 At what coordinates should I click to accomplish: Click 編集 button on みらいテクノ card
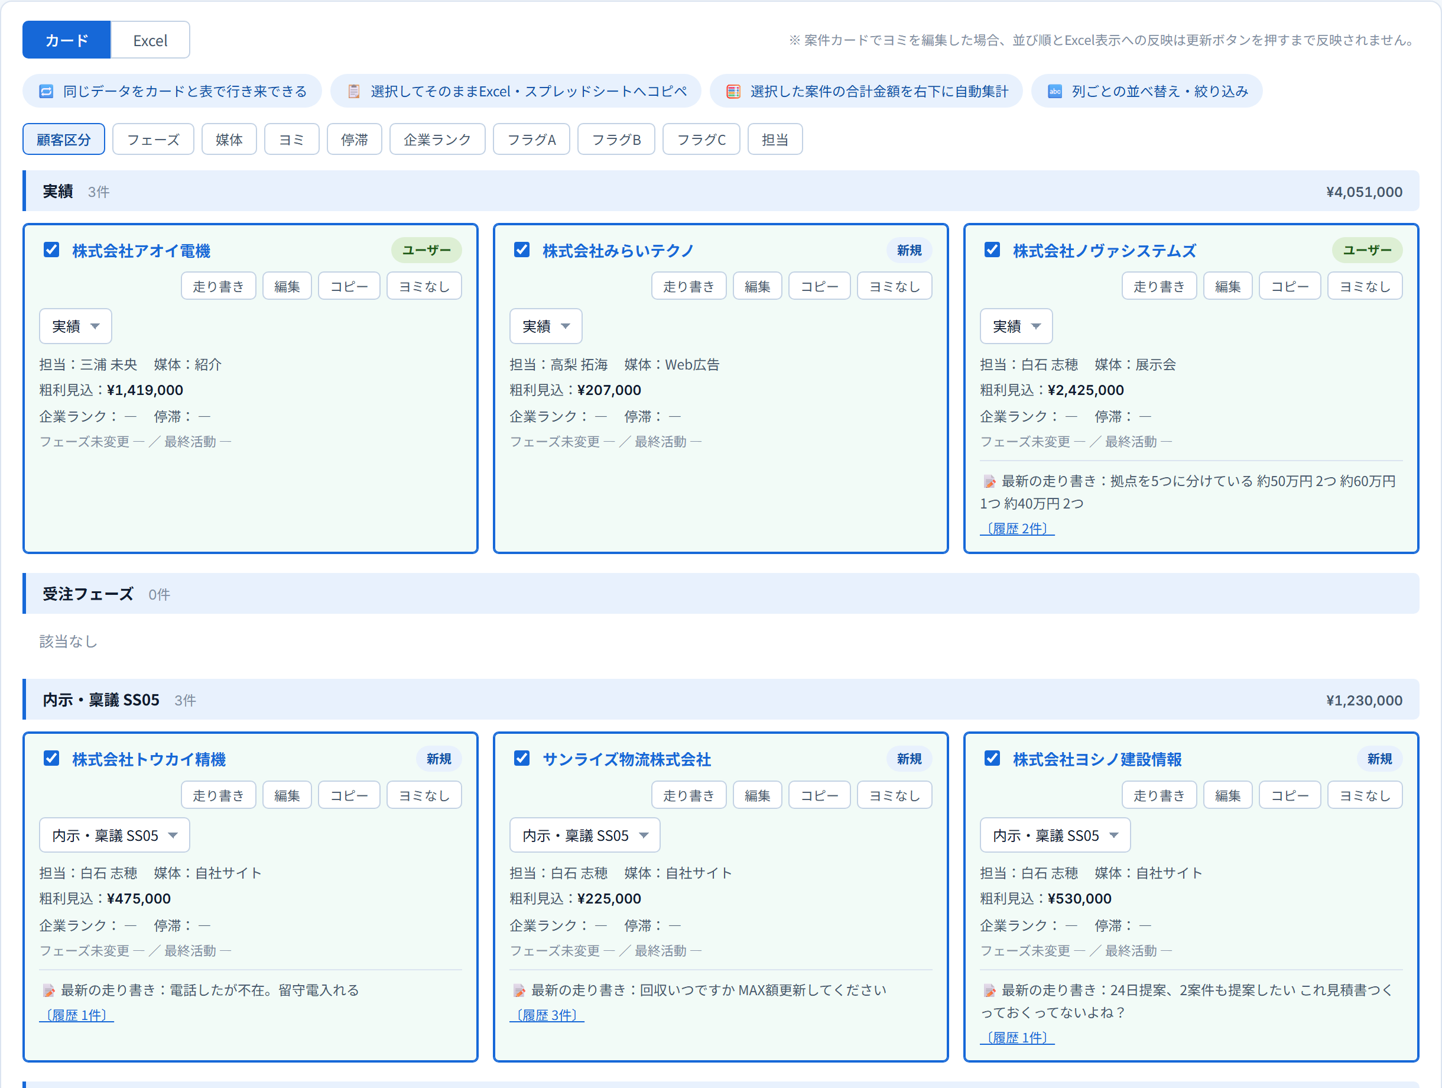point(758,286)
